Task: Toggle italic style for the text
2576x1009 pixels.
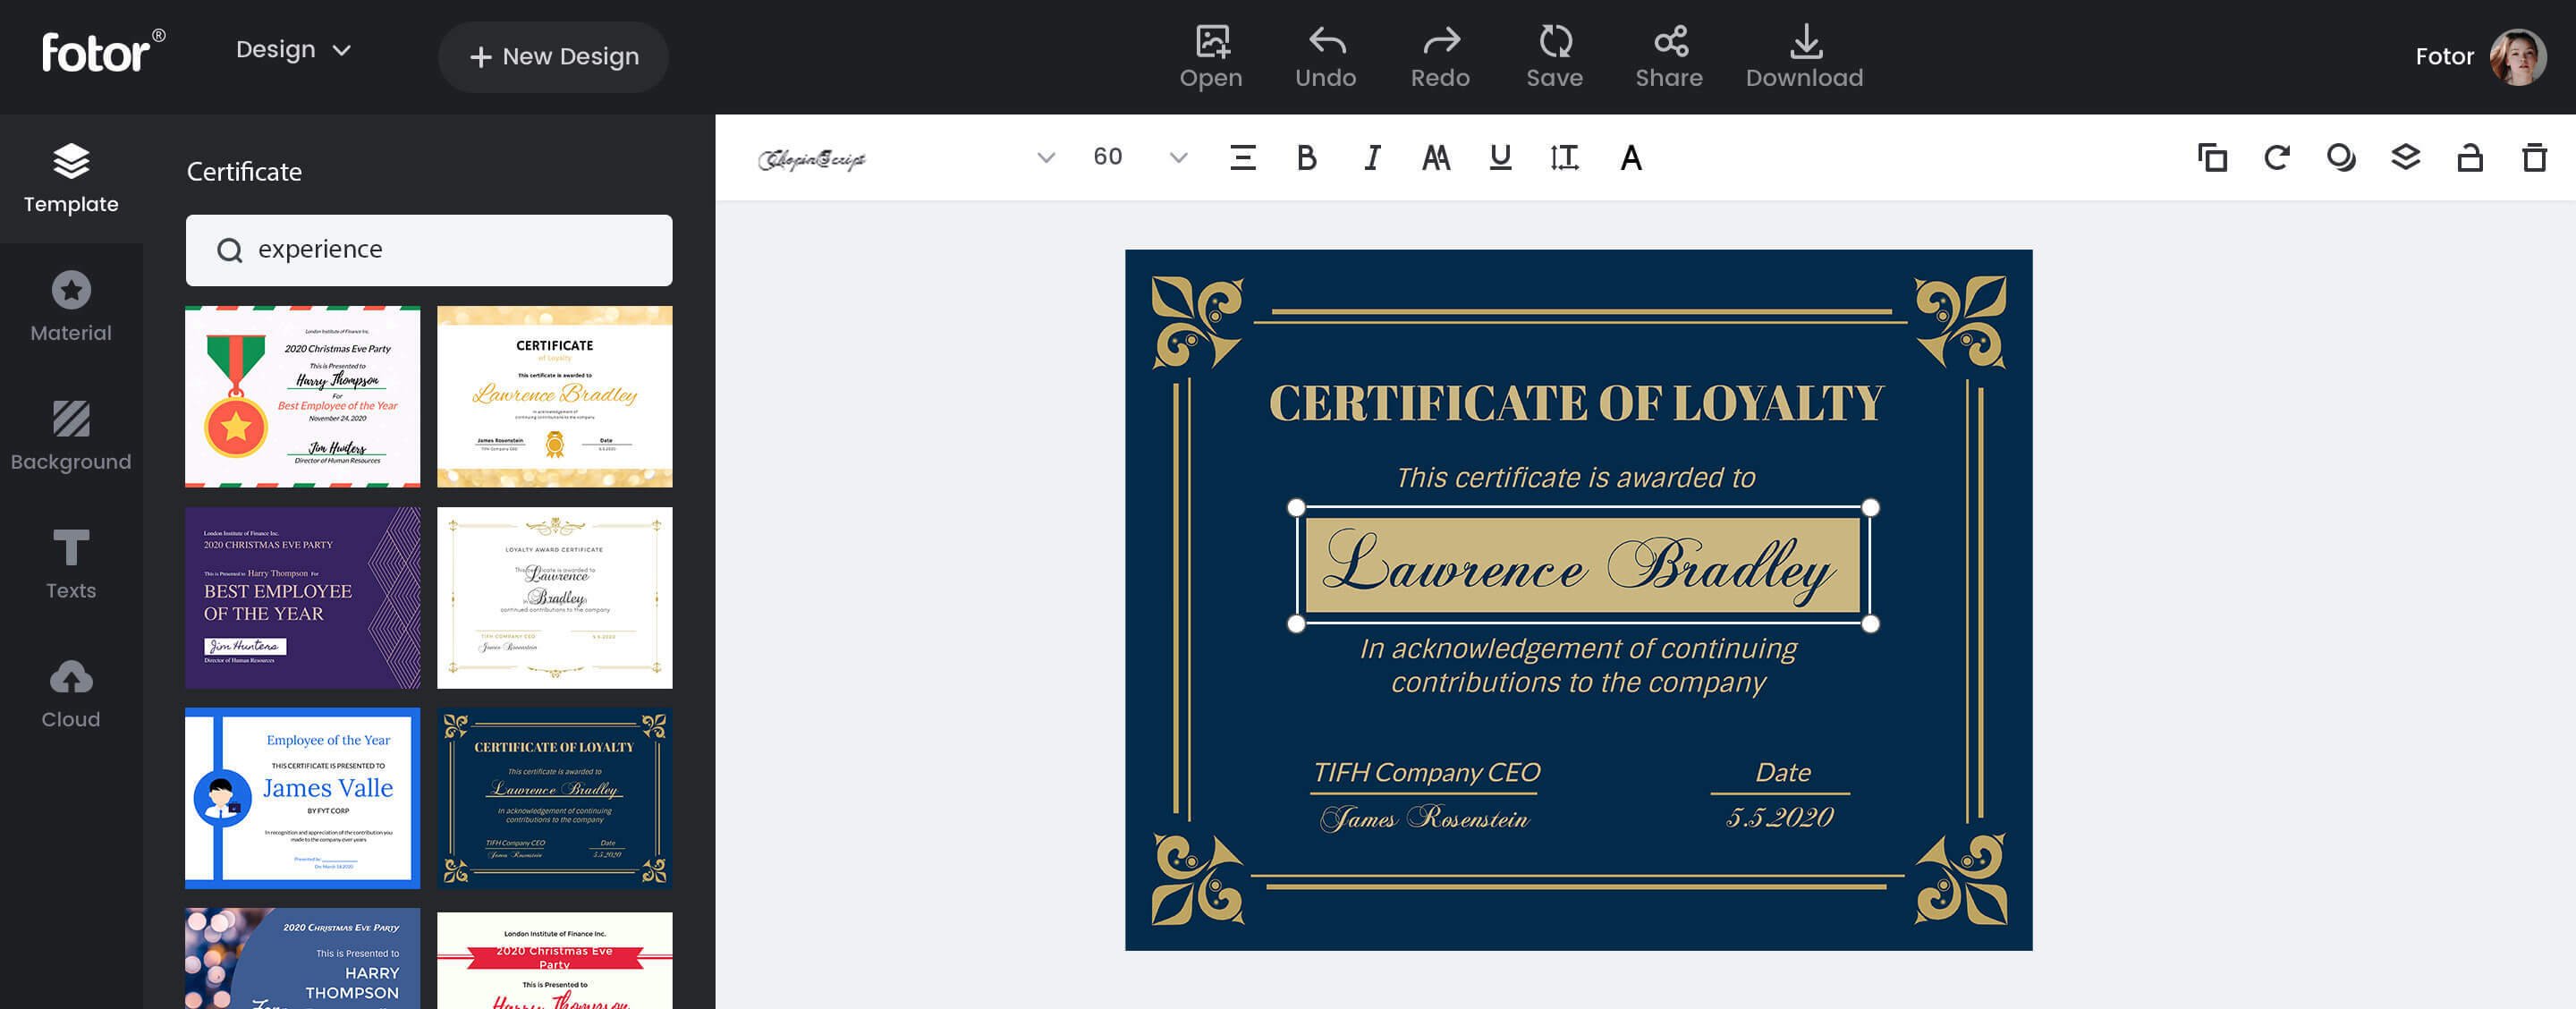Action: tap(1371, 157)
